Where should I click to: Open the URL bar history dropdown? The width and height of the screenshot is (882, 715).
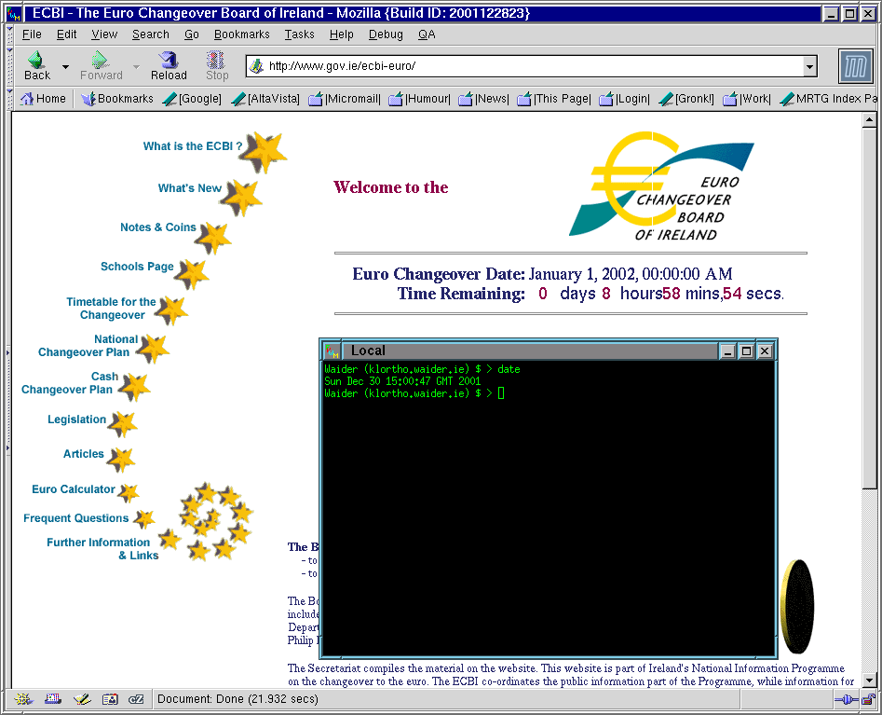pyautogui.click(x=809, y=66)
